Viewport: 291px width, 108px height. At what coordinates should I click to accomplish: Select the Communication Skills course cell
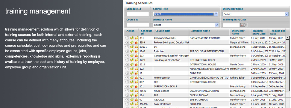point(171,38)
